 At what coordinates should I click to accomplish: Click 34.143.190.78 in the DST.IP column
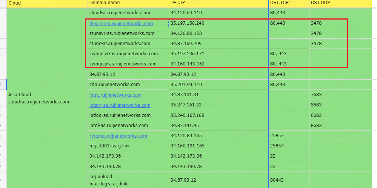[219, 167]
